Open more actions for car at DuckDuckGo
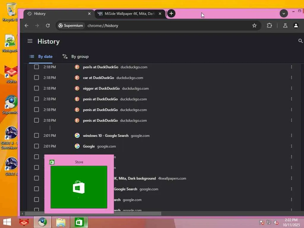The width and height of the screenshot is (304, 228). (x=292, y=77)
